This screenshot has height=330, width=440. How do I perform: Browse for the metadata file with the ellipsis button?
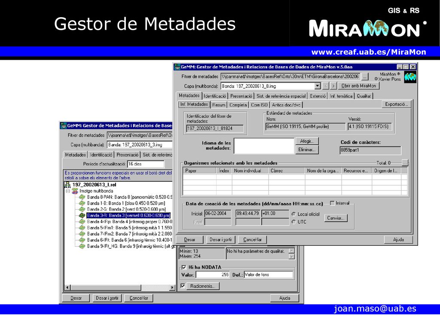(x=364, y=76)
